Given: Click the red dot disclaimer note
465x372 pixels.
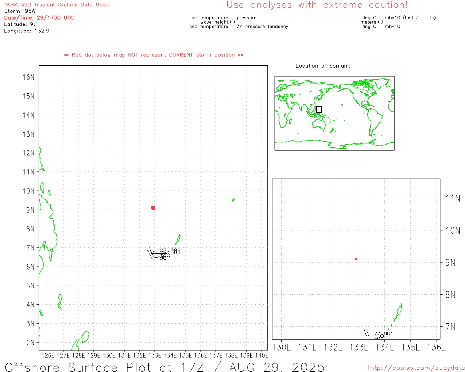Looking at the screenshot, I should [153, 55].
